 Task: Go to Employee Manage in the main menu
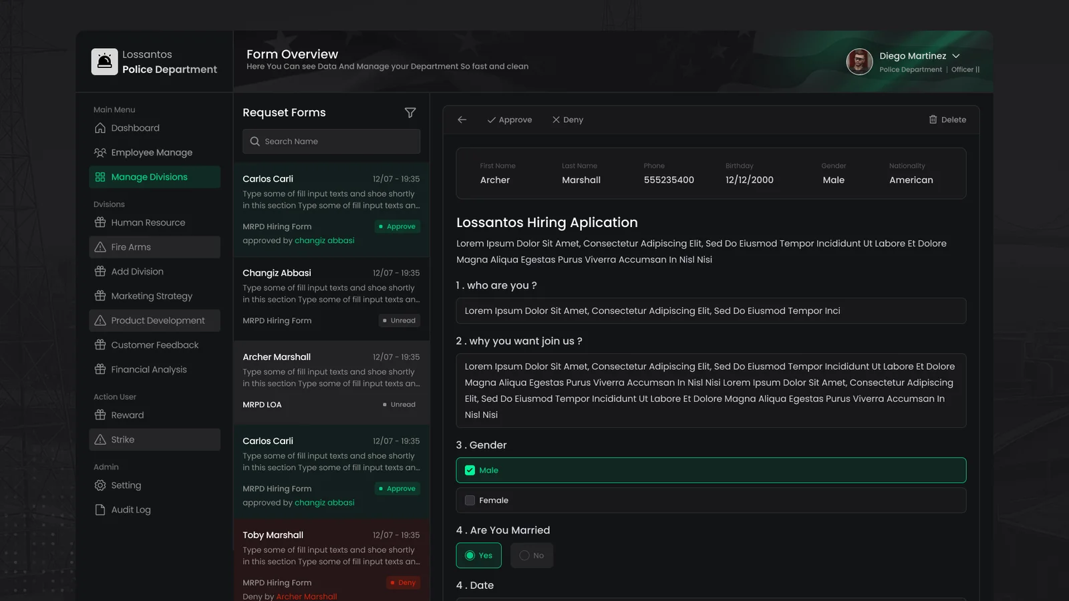[151, 152]
